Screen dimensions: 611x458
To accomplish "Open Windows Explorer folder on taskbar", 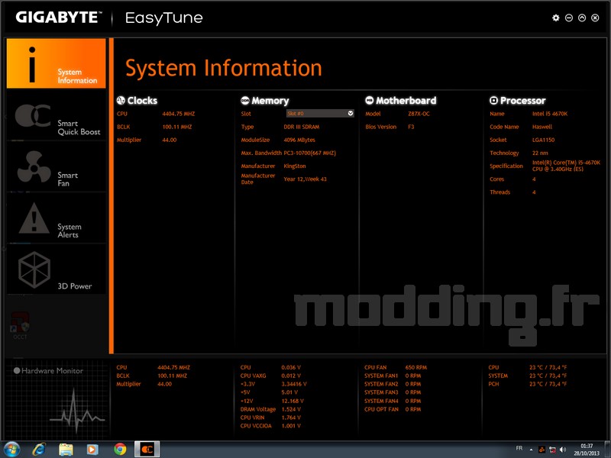I will (x=66, y=450).
